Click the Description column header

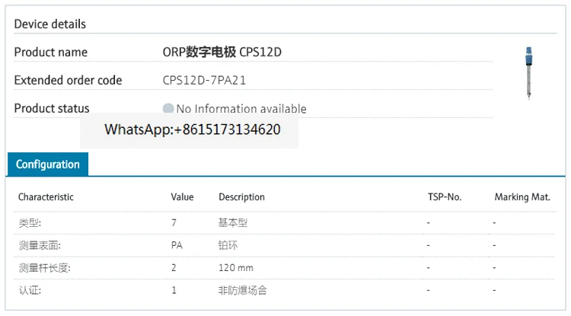pos(241,197)
